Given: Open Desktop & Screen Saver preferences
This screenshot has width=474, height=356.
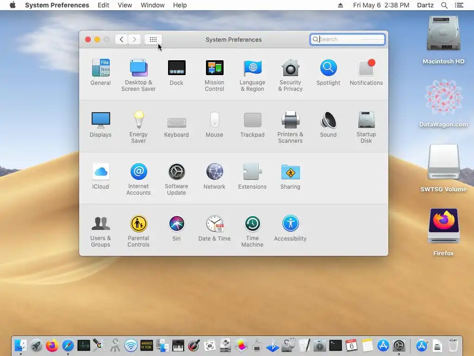Looking at the screenshot, I should pos(138,76).
